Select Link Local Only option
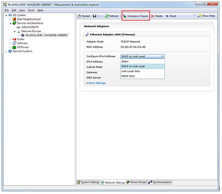Screen dimensions: 222x194 click(143, 71)
